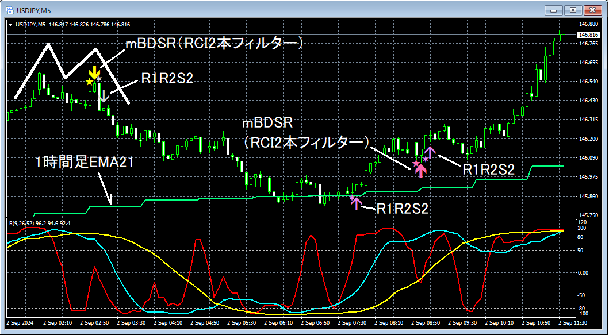609x335 pixels.
Task: Click the time axis label 2 Sep 06:10
Action: (x=278, y=322)
